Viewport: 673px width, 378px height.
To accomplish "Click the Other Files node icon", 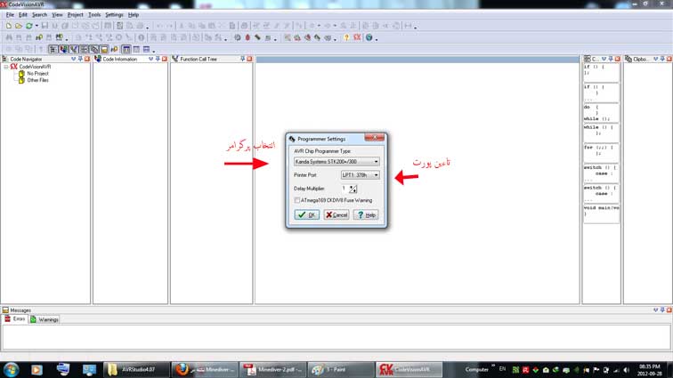I will pos(21,80).
